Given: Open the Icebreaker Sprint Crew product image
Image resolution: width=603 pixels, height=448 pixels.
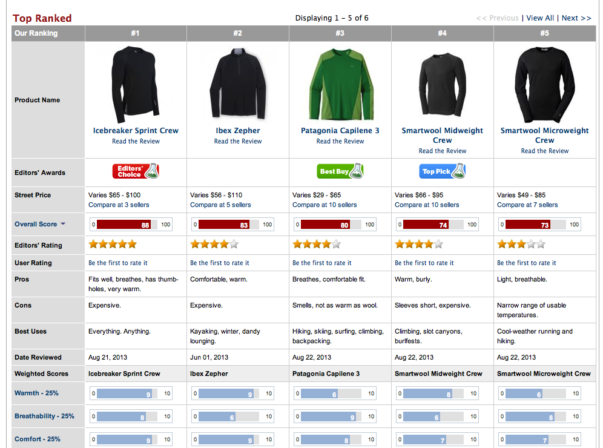Looking at the screenshot, I should coord(136,84).
